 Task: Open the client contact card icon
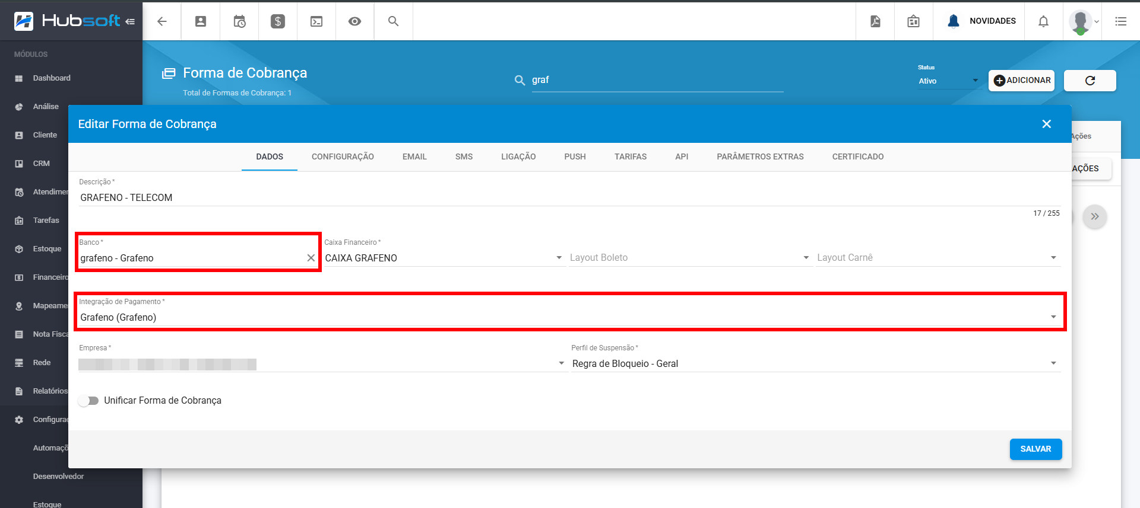(201, 21)
